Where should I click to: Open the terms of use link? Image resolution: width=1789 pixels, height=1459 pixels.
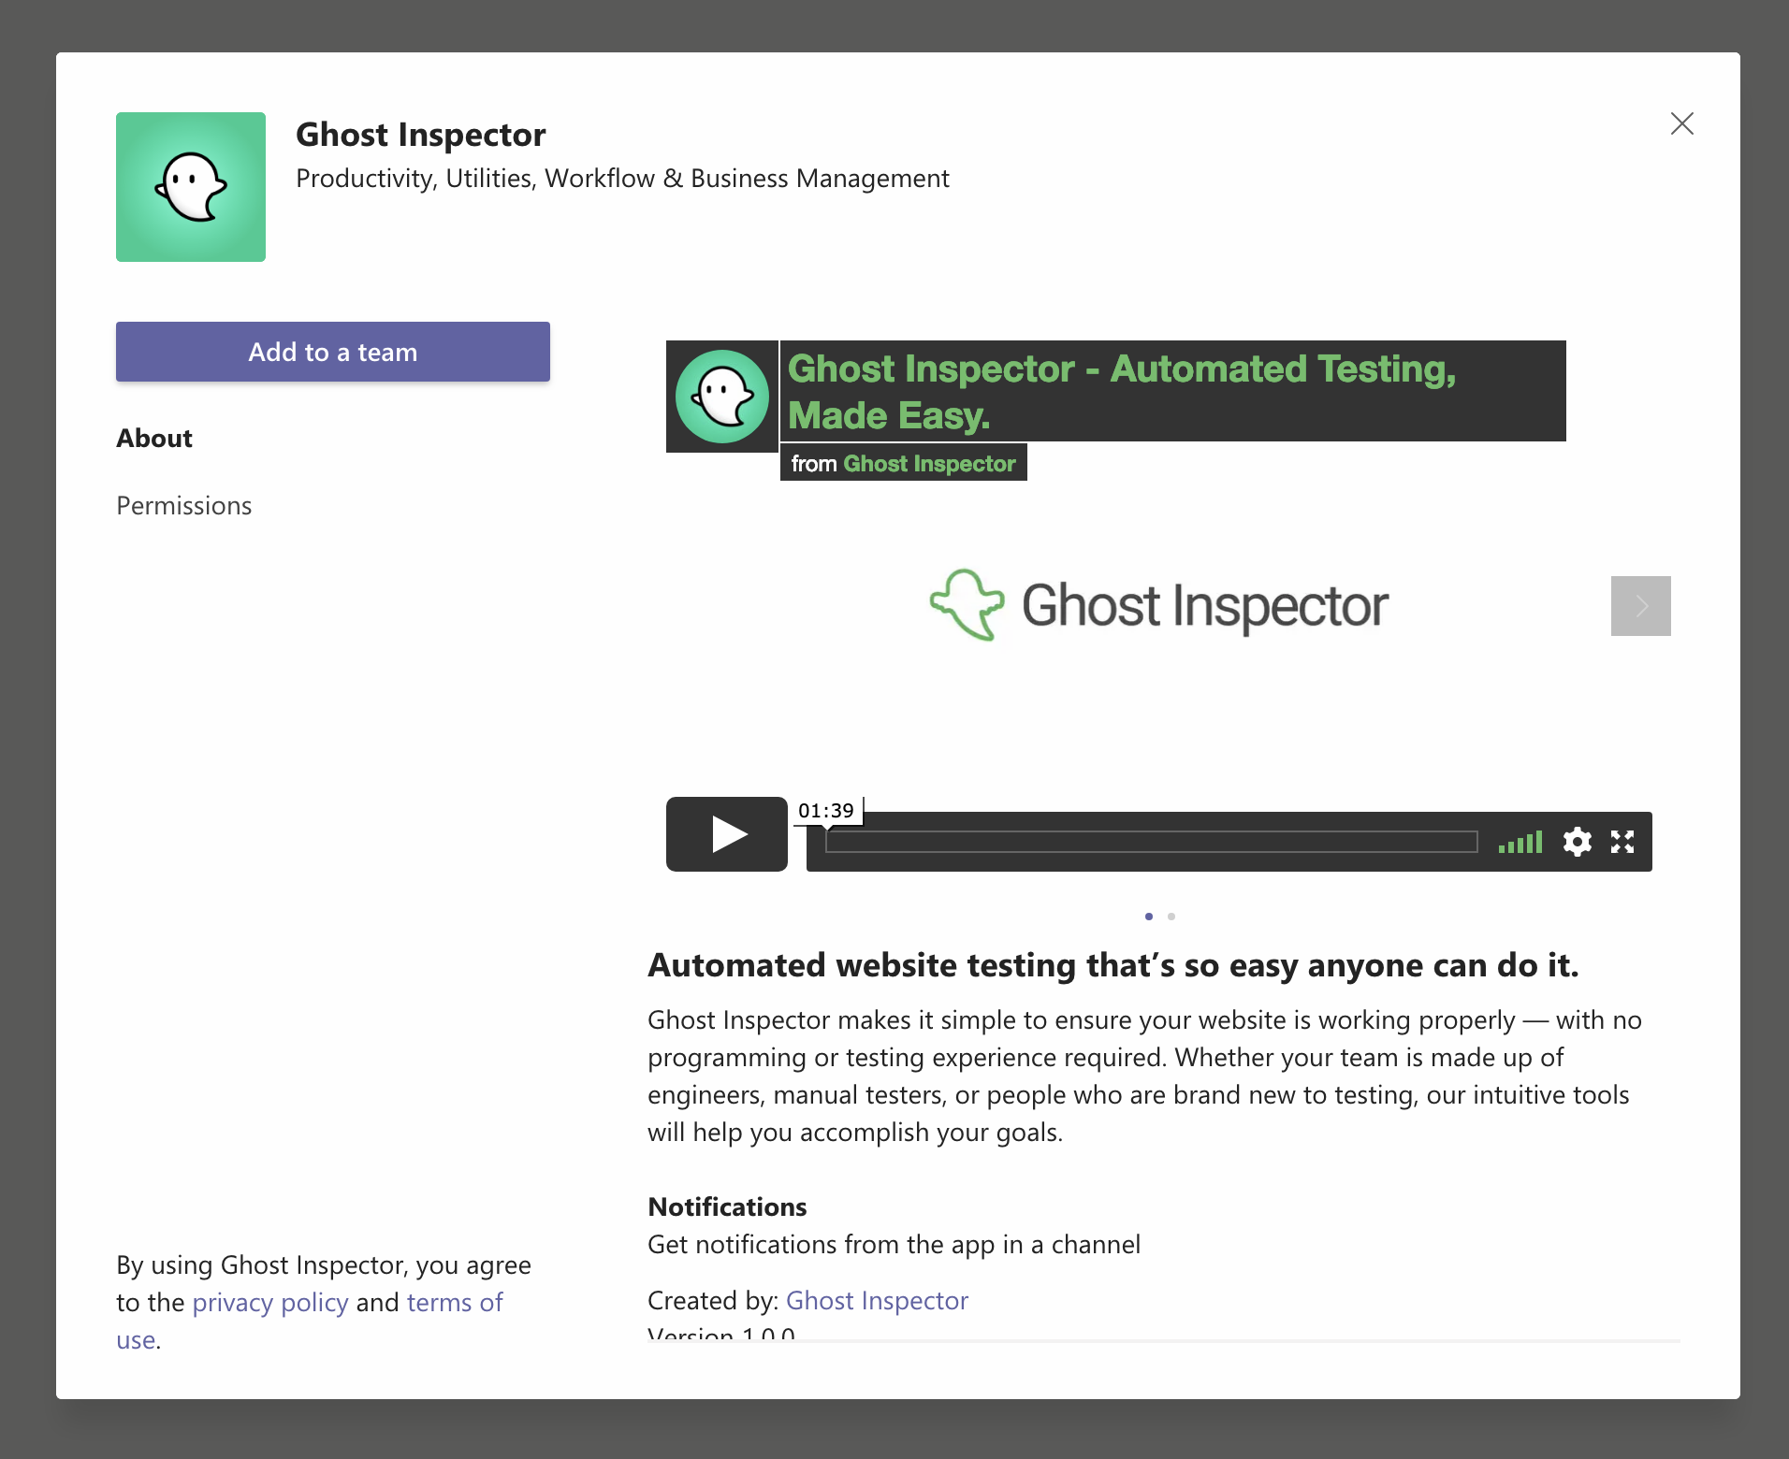click(455, 1302)
